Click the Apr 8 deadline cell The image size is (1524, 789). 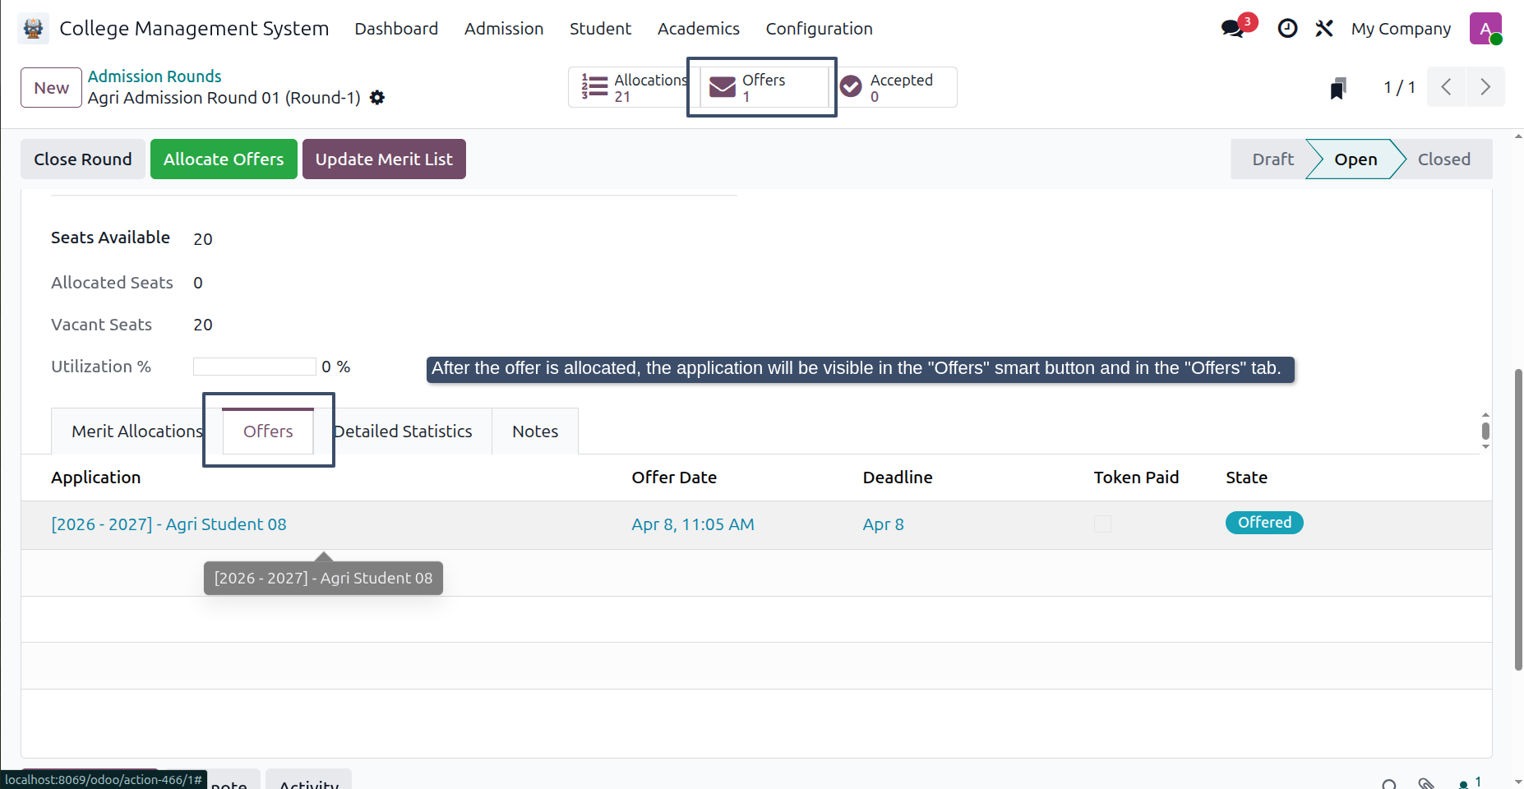click(x=883, y=524)
